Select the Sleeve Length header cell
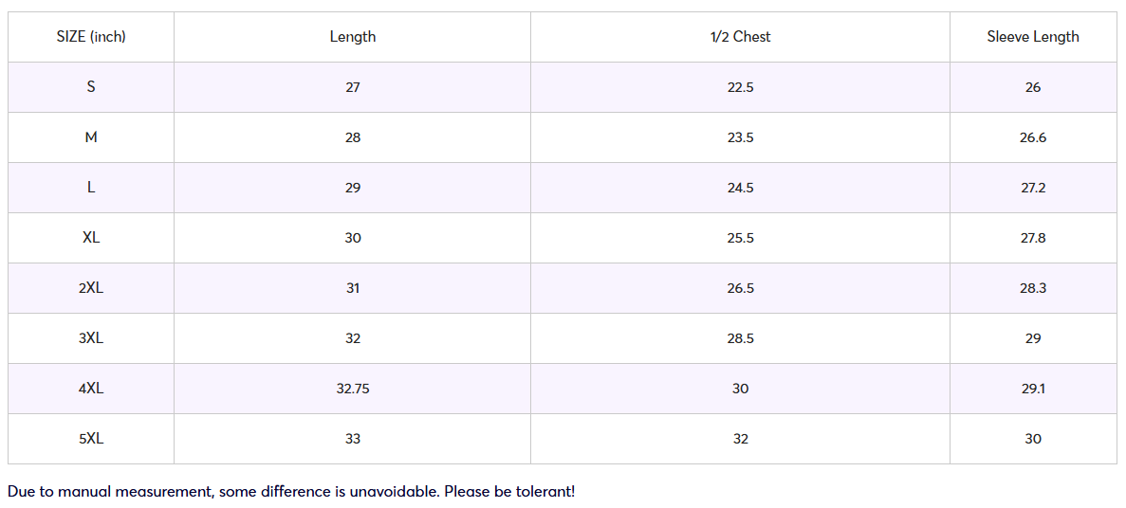Image resolution: width=1126 pixels, height=508 pixels. [1033, 37]
